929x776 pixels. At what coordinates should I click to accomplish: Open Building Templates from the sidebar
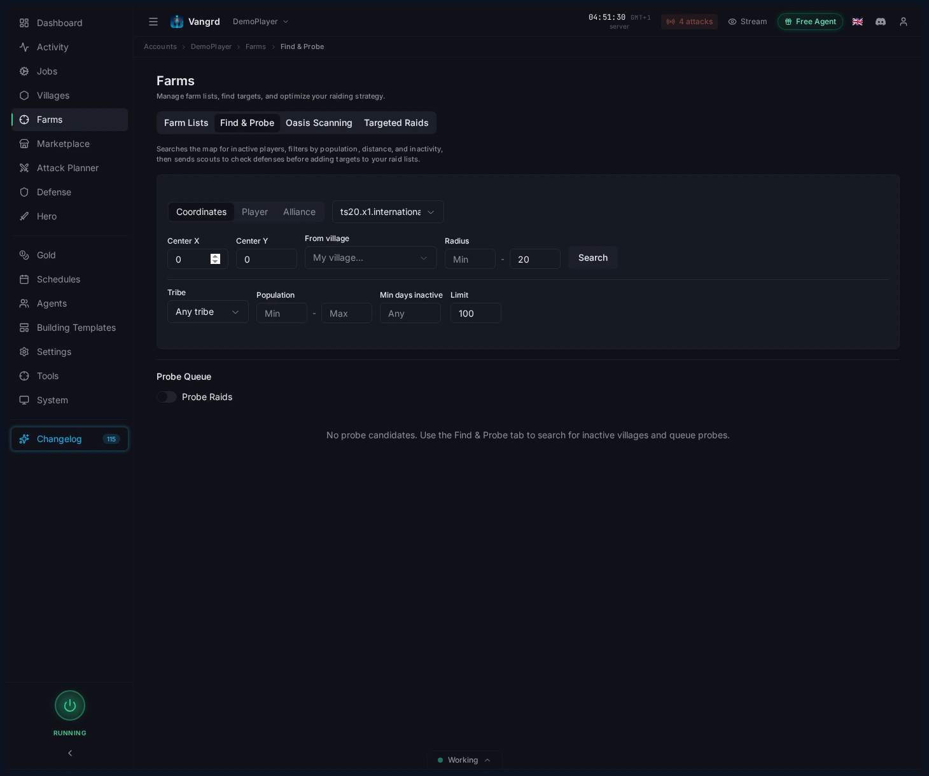click(76, 328)
